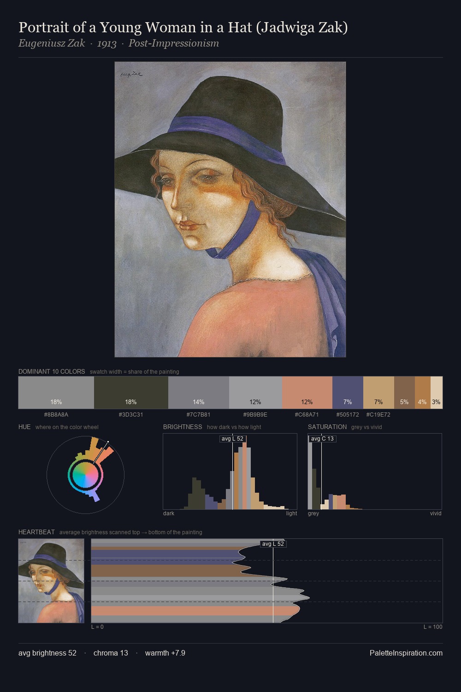
Task: Select the indigo #505172 swatch
Action: click(348, 393)
